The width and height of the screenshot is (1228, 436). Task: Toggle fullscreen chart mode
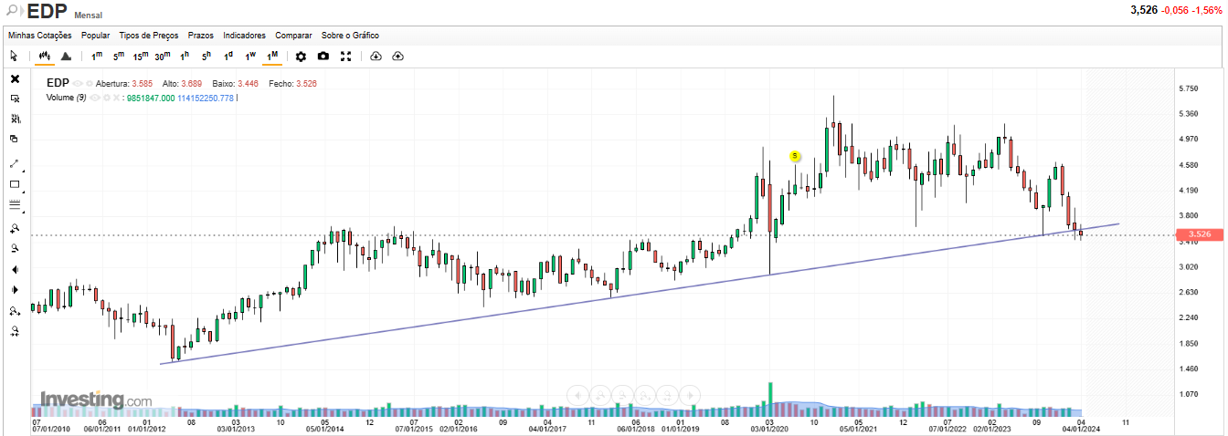tap(345, 57)
